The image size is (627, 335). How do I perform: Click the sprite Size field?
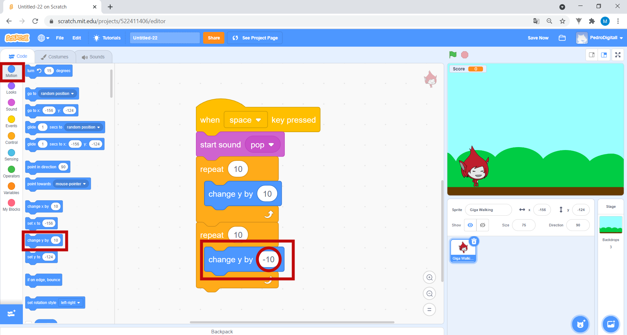524,225
